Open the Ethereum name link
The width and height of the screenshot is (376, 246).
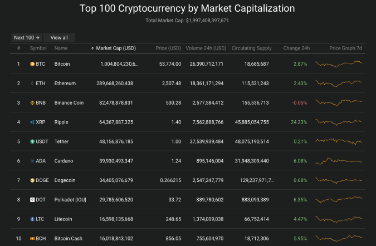(x=65, y=83)
